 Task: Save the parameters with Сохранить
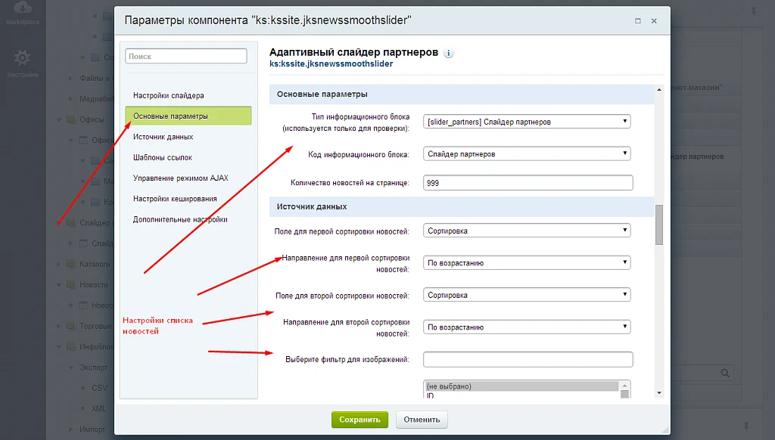pyautogui.click(x=359, y=420)
